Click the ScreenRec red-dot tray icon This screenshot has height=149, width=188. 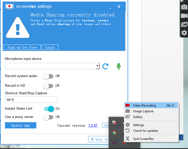point(124,143)
